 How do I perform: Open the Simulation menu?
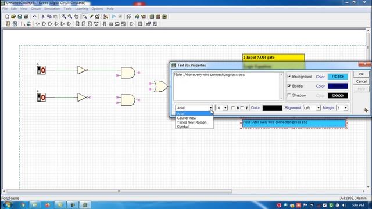pos(52,9)
